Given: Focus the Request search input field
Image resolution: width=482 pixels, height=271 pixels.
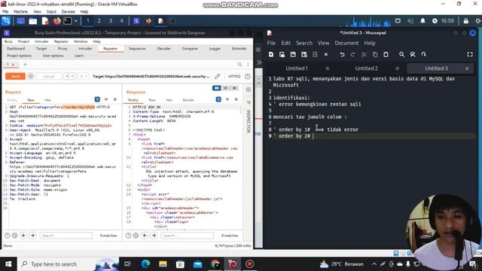Looking at the screenshot, I should point(66,236).
